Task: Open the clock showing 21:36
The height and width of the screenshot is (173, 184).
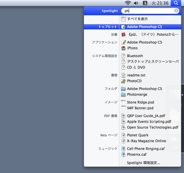Action: point(160,3)
